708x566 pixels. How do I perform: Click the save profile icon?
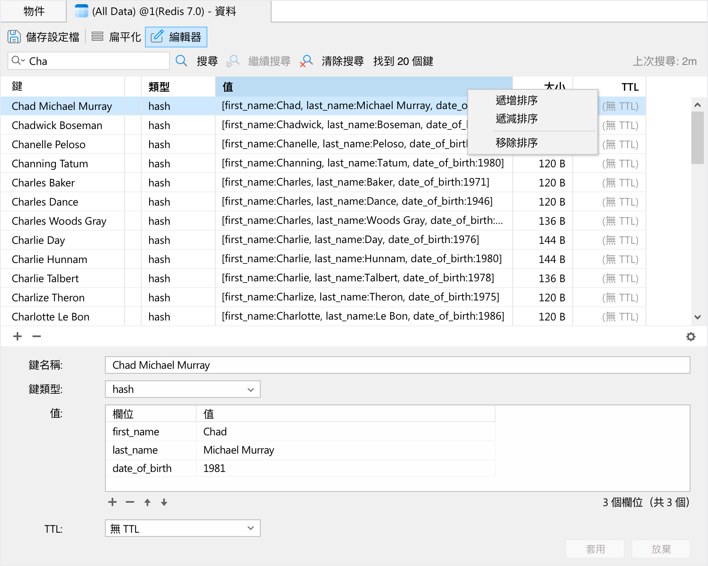point(14,37)
